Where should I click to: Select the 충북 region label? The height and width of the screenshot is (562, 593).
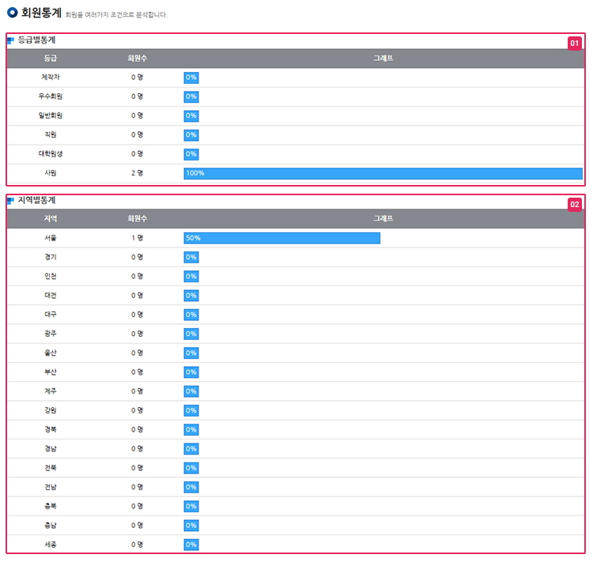click(51, 507)
